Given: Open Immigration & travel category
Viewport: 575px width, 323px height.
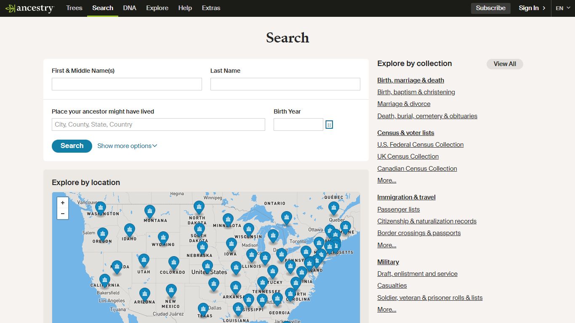Looking at the screenshot, I should click(407, 197).
